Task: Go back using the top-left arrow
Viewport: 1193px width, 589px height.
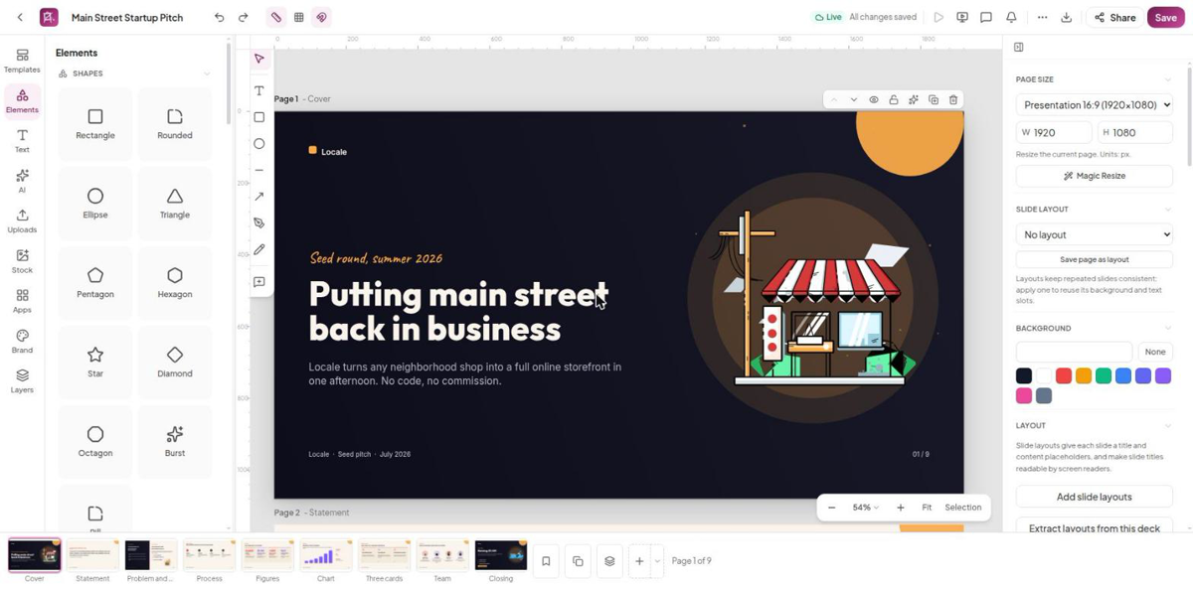Action: (20, 17)
